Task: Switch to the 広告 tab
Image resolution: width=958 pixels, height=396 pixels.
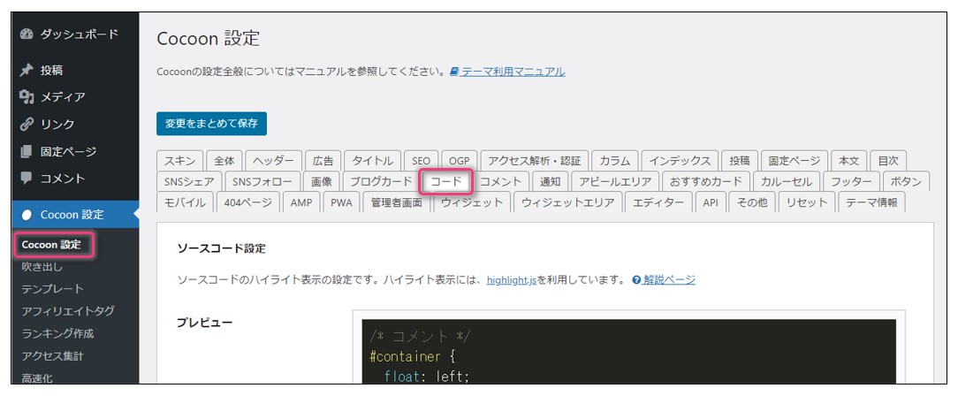Action: pyautogui.click(x=323, y=161)
